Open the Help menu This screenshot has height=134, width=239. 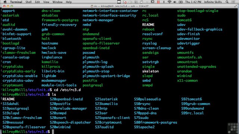point(69,2)
